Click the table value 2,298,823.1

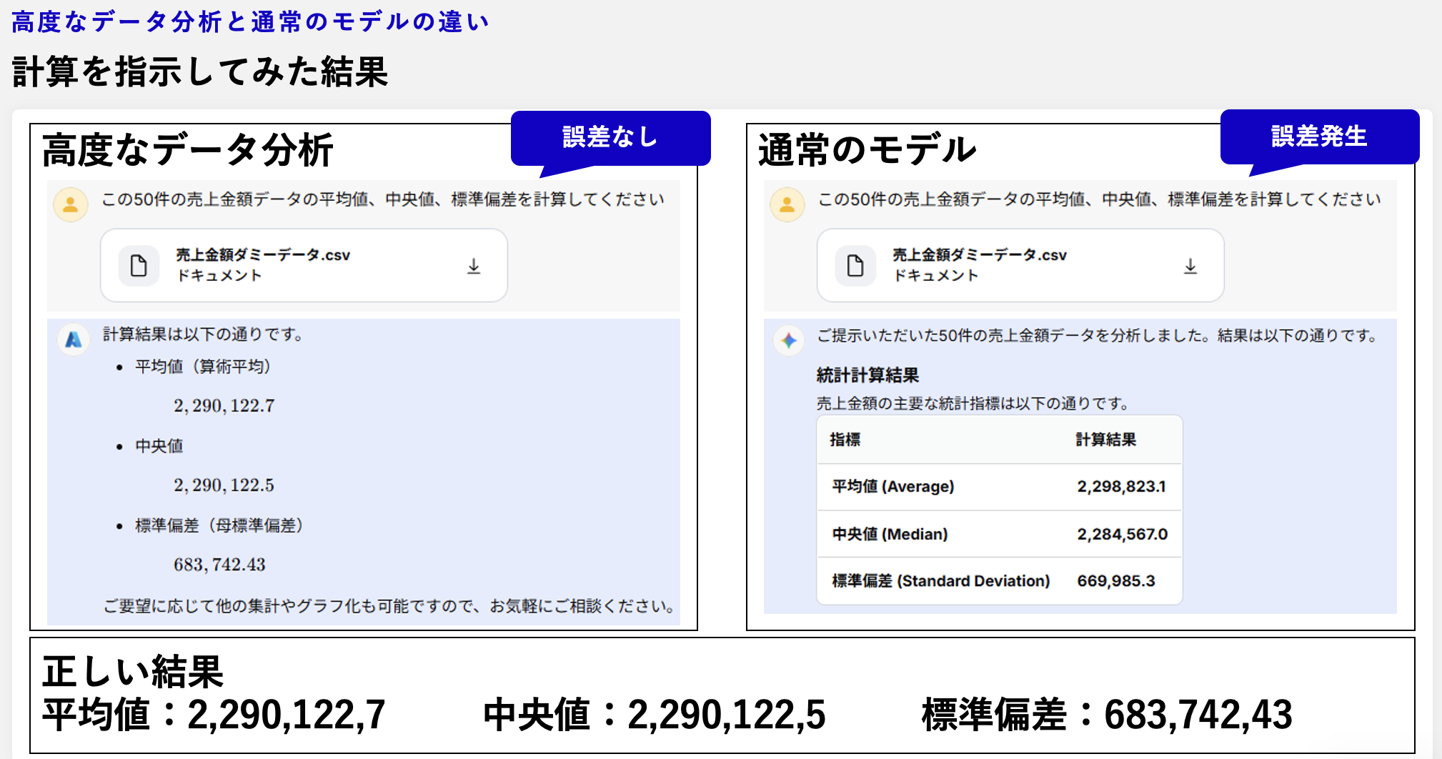pyautogui.click(x=1121, y=487)
